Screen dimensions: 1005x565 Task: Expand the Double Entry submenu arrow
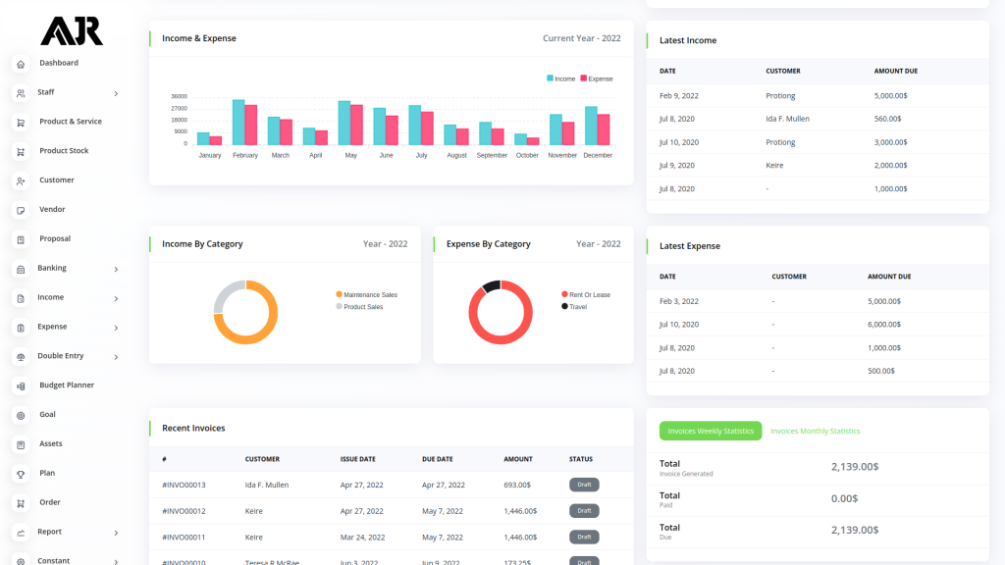coord(116,357)
